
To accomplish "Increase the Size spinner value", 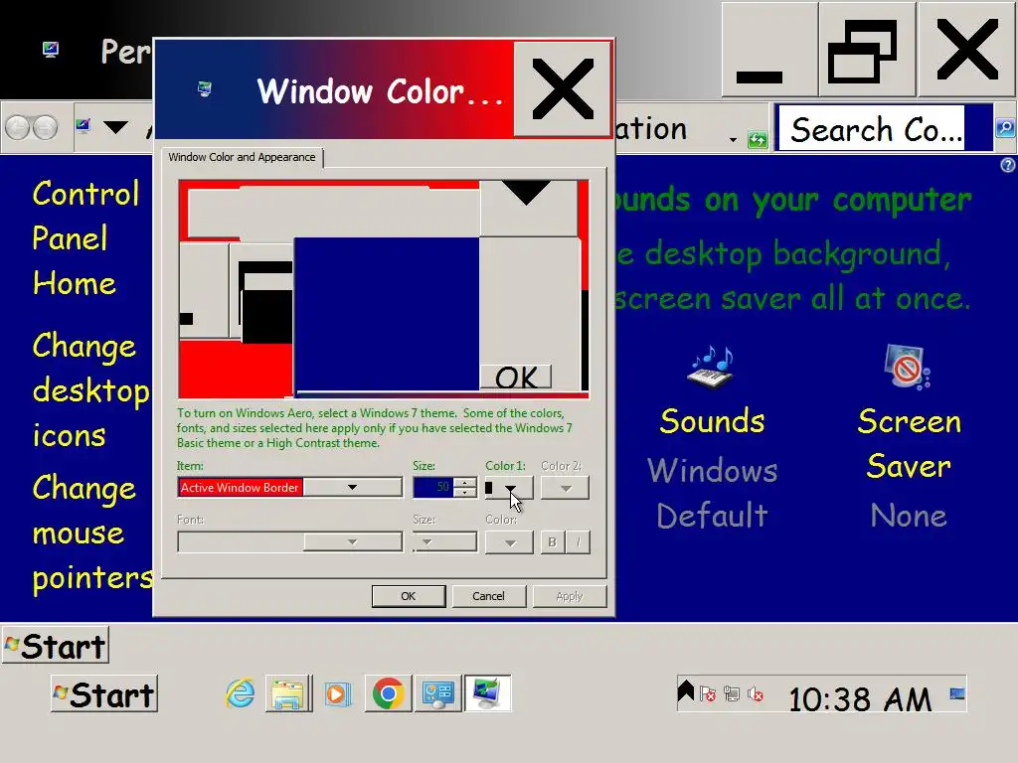I will (x=465, y=483).
